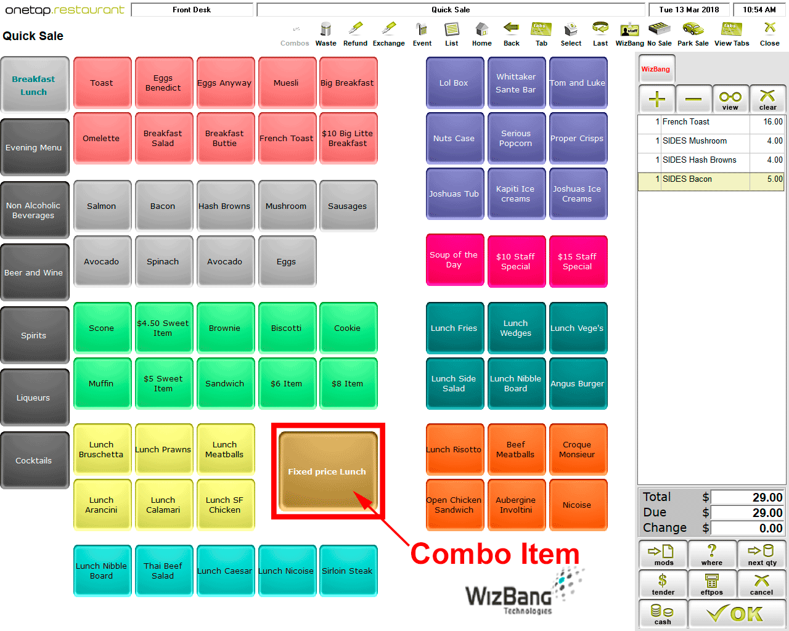Add Hash Browns side item

pos(225,206)
